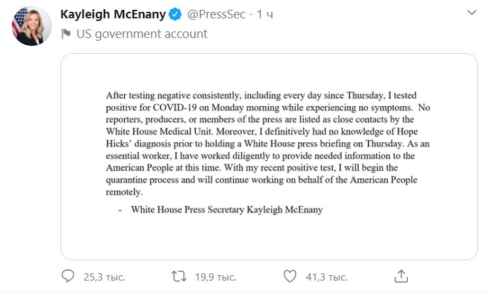Retweet using the arrows icon

[x=178, y=275]
